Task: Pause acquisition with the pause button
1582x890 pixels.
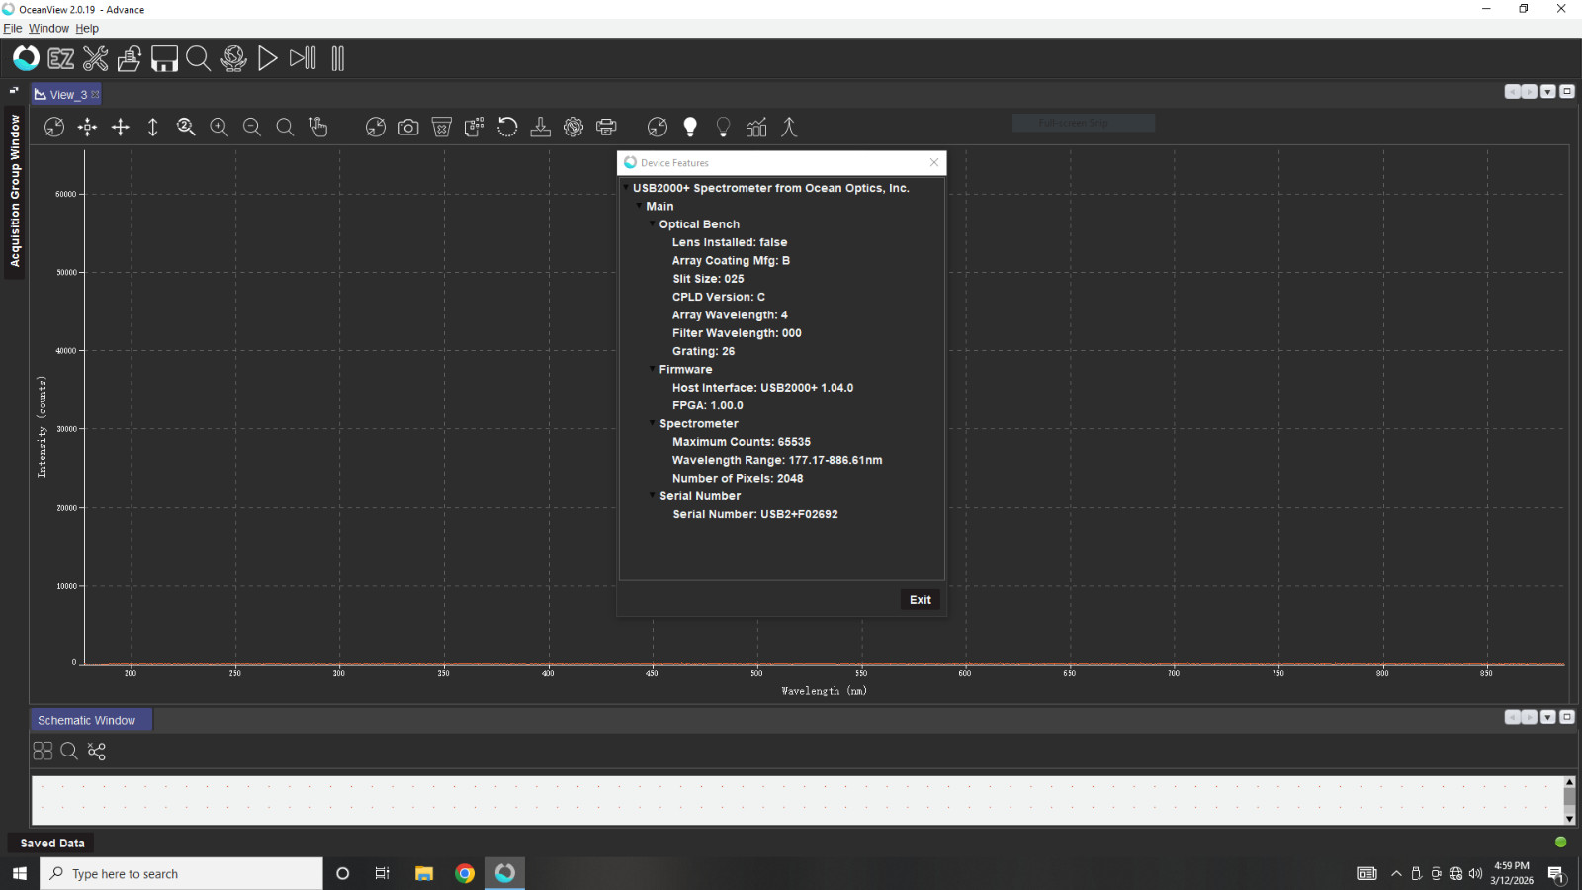Action: 337,59
